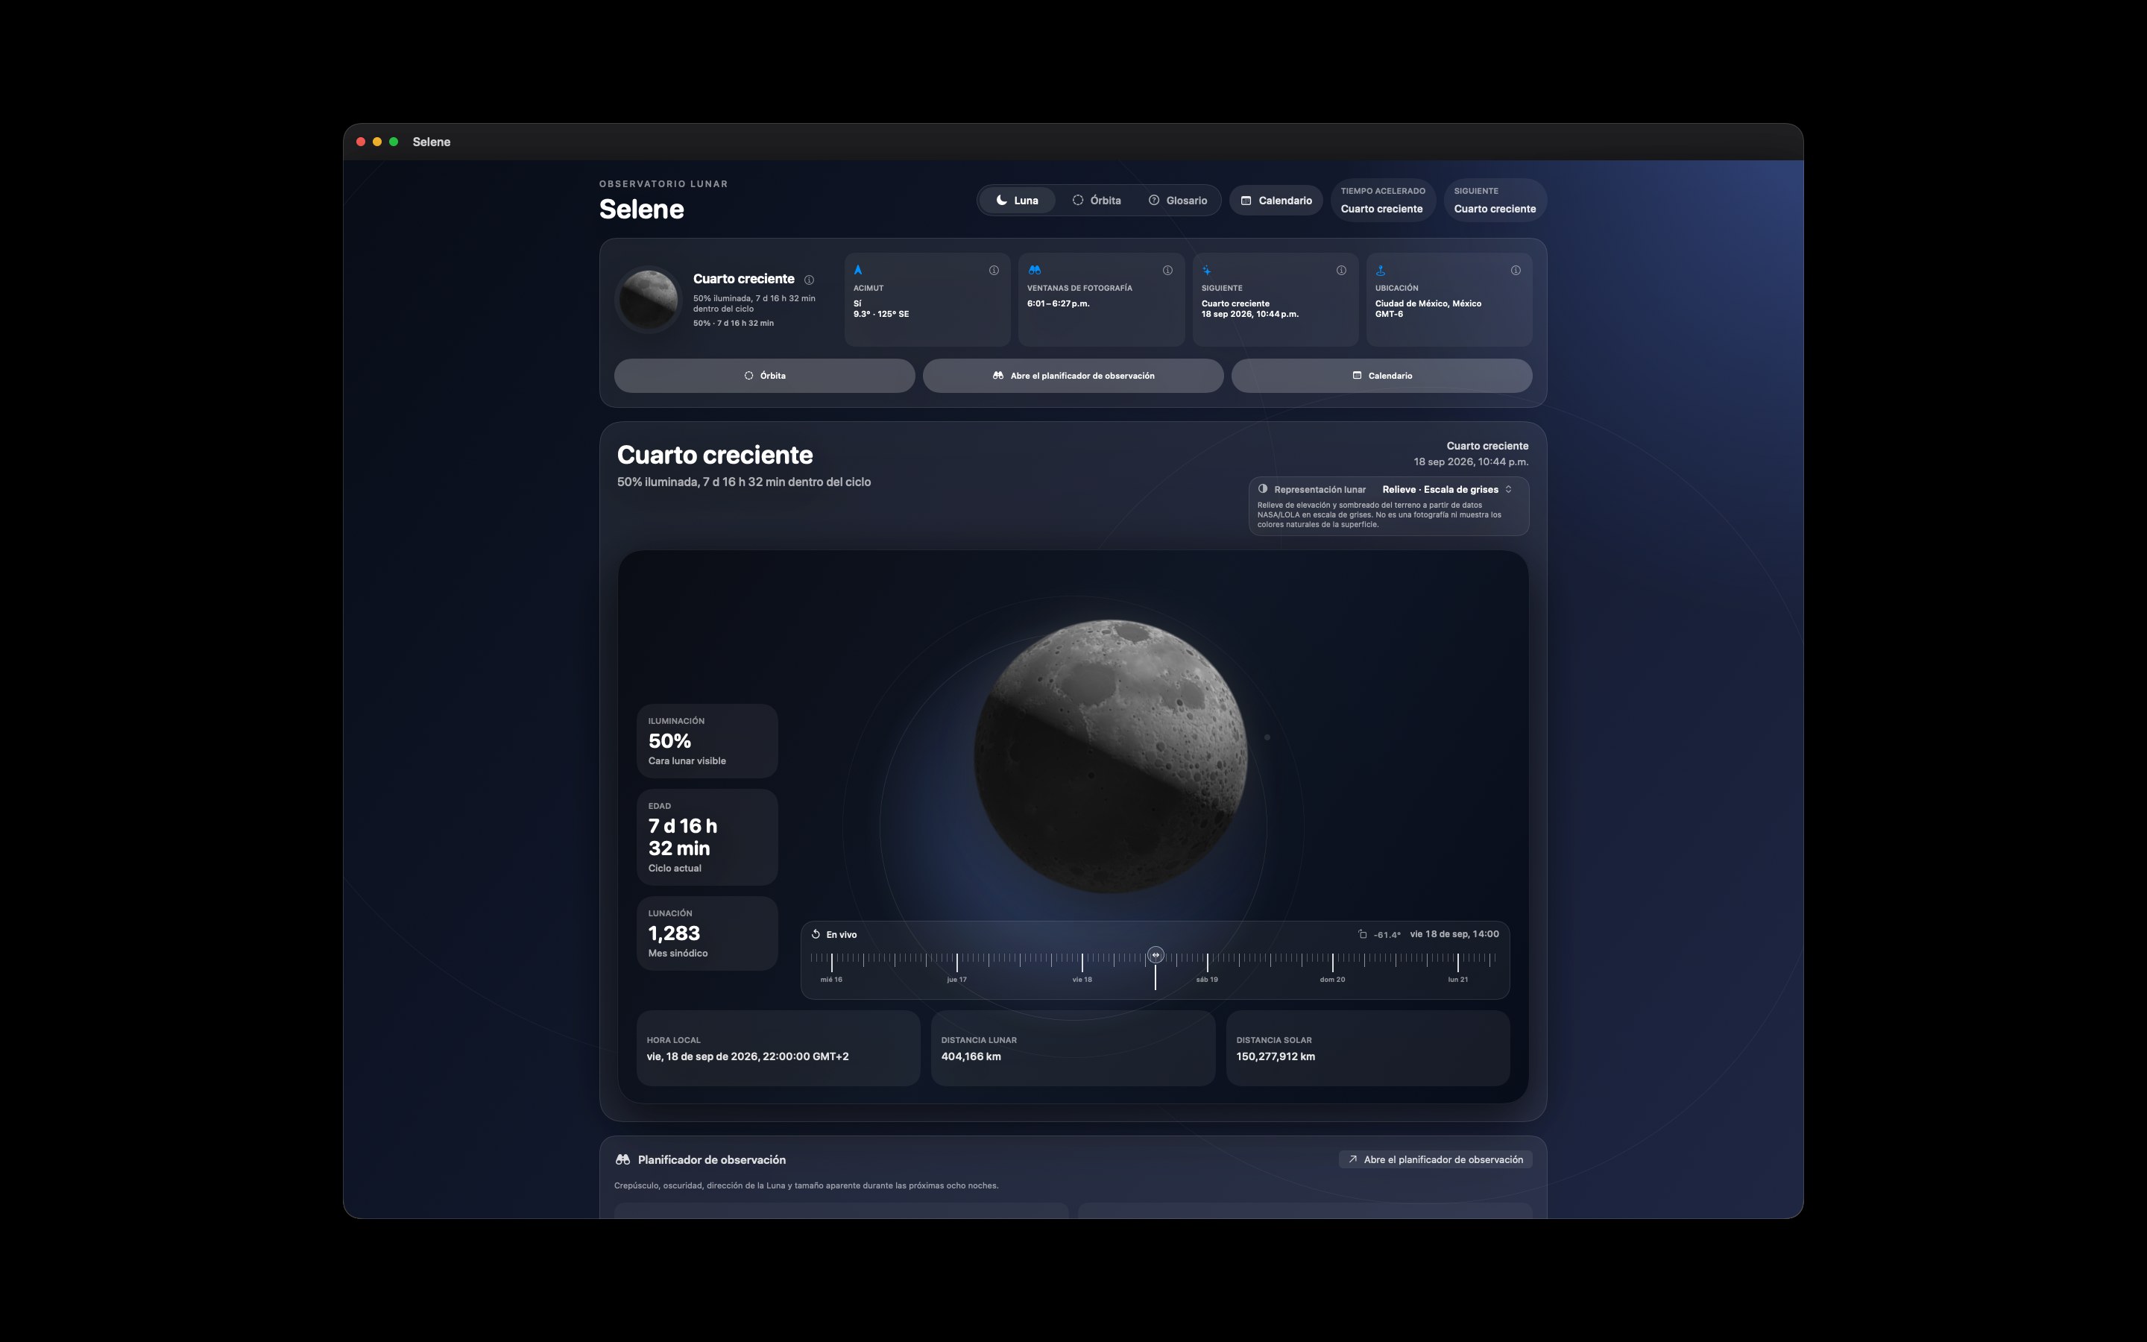Open the planner link with arrow icon
The height and width of the screenshot is (1342, 2147).
[x=1436, y=1159]
